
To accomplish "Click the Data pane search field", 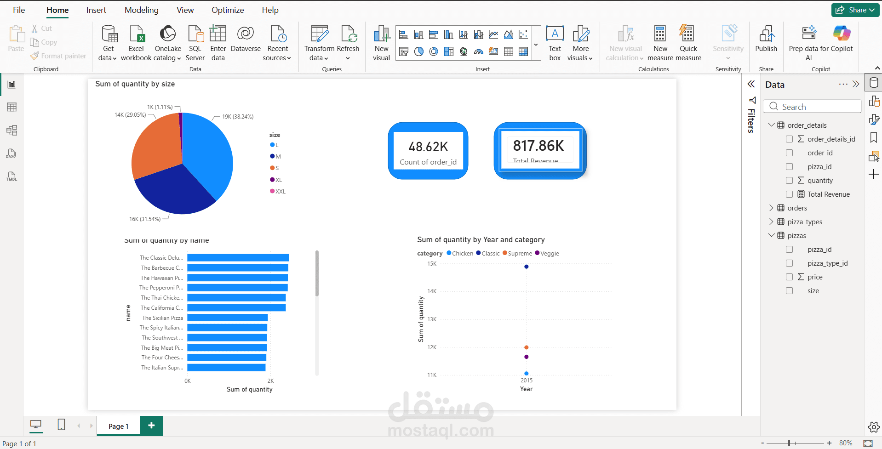I will pos(812,107).
